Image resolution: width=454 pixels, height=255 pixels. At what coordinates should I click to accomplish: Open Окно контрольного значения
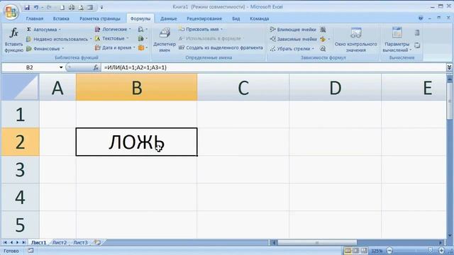point(356,40)
